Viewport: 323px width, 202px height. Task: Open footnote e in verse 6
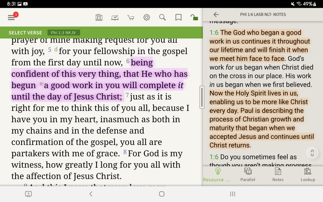(x=42, y=84)
